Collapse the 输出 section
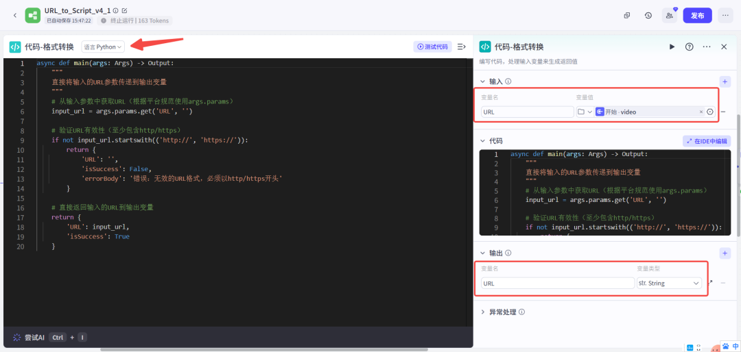The image size is (741, 352). point(483,253)
